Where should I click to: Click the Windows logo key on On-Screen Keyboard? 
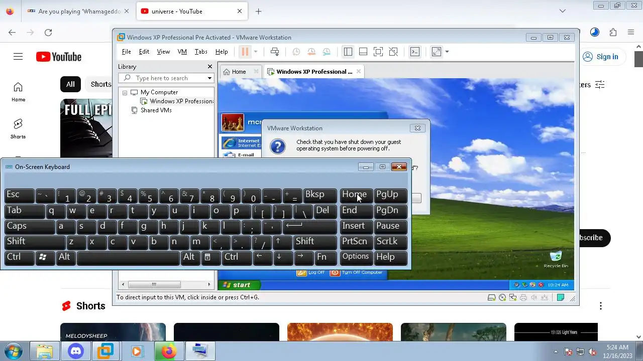[x=45, y=257]
